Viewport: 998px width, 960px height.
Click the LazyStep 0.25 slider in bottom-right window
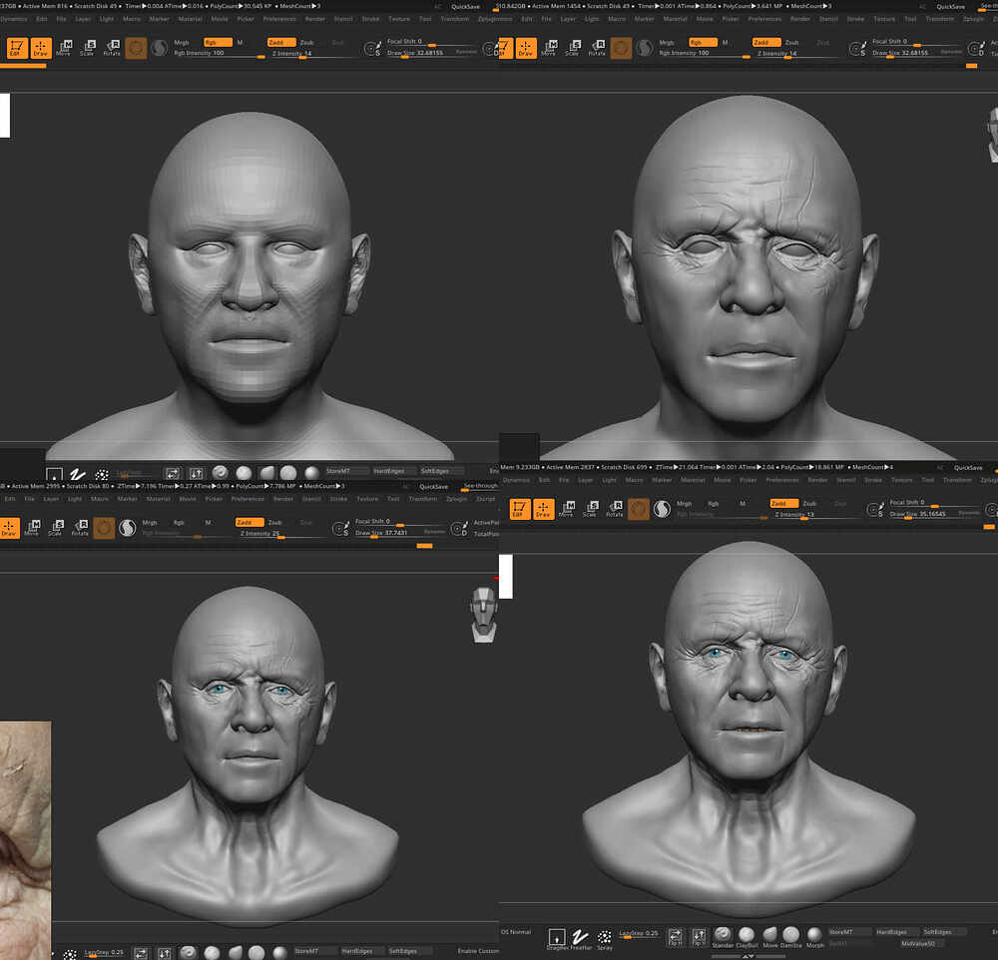click(639, 933)
